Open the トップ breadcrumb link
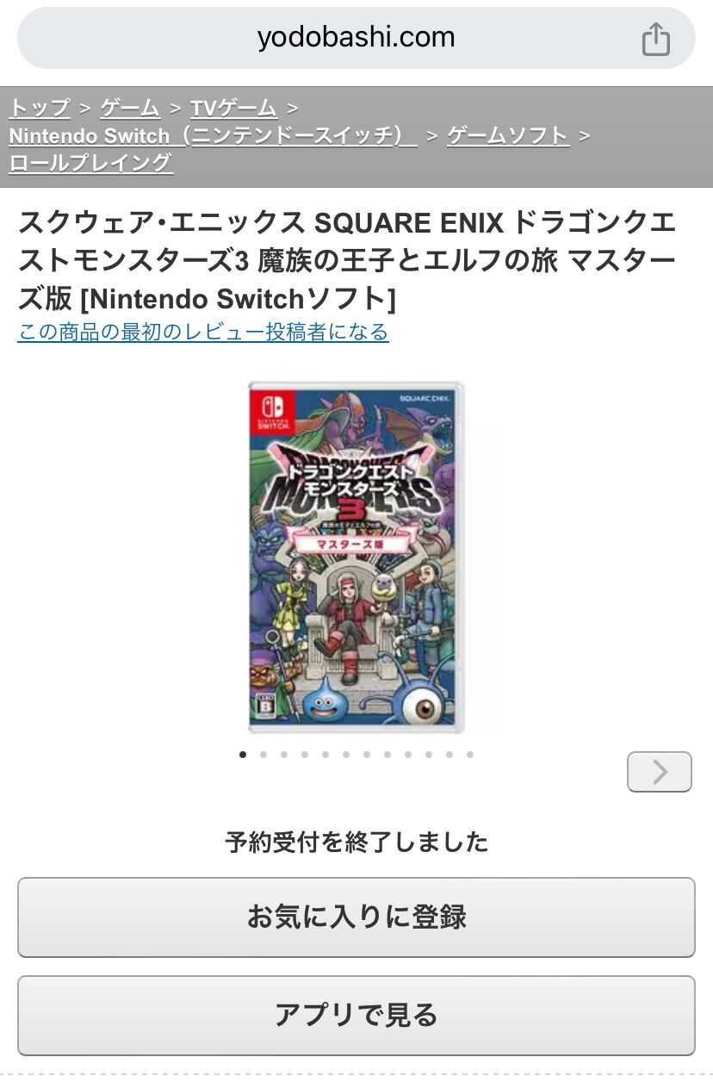The height and width of the screenshot is (1082, 713). click(40, 108)
